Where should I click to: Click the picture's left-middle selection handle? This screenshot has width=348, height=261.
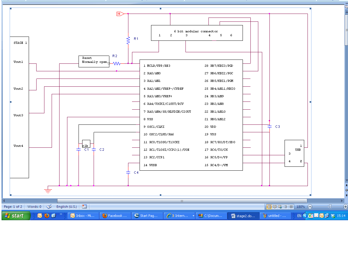click(x=11, y=102)
